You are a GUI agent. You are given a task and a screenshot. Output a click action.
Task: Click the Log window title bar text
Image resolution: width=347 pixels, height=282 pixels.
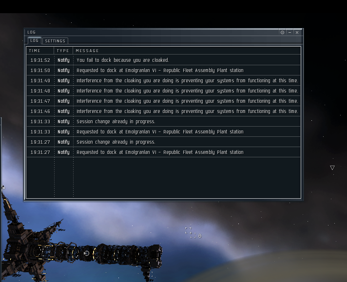click(x=31, y=32)
